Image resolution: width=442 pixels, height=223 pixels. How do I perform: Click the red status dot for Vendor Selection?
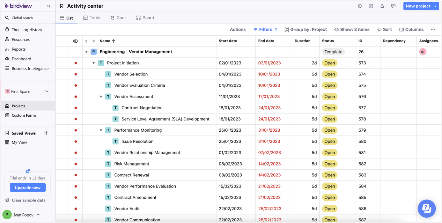[x=76, y=74]
